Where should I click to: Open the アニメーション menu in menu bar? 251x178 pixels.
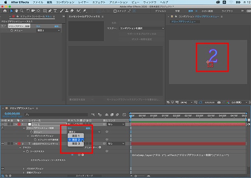[x=119, y=2]
